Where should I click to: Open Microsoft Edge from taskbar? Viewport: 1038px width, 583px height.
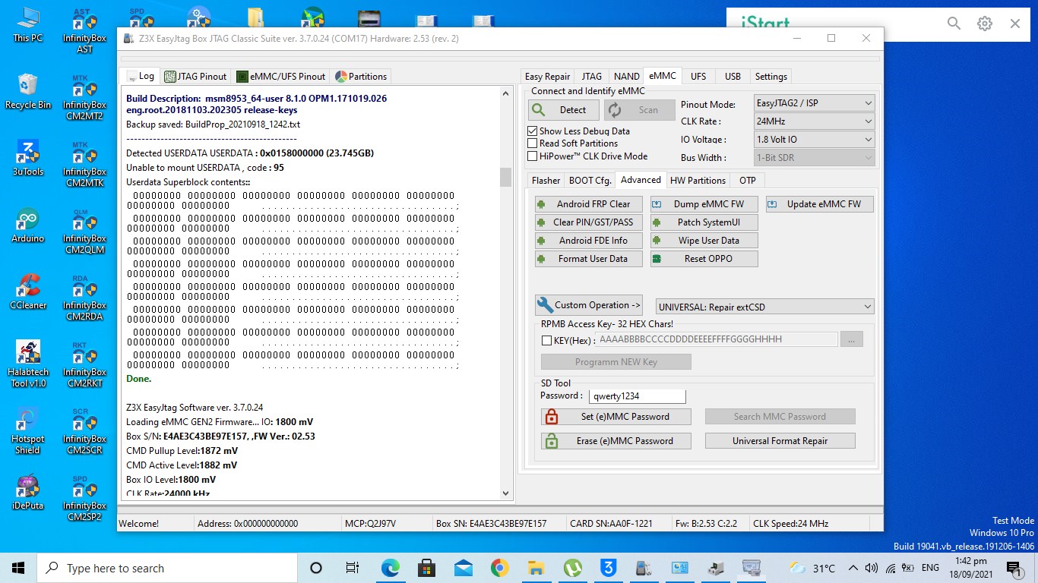coord(390,568)
